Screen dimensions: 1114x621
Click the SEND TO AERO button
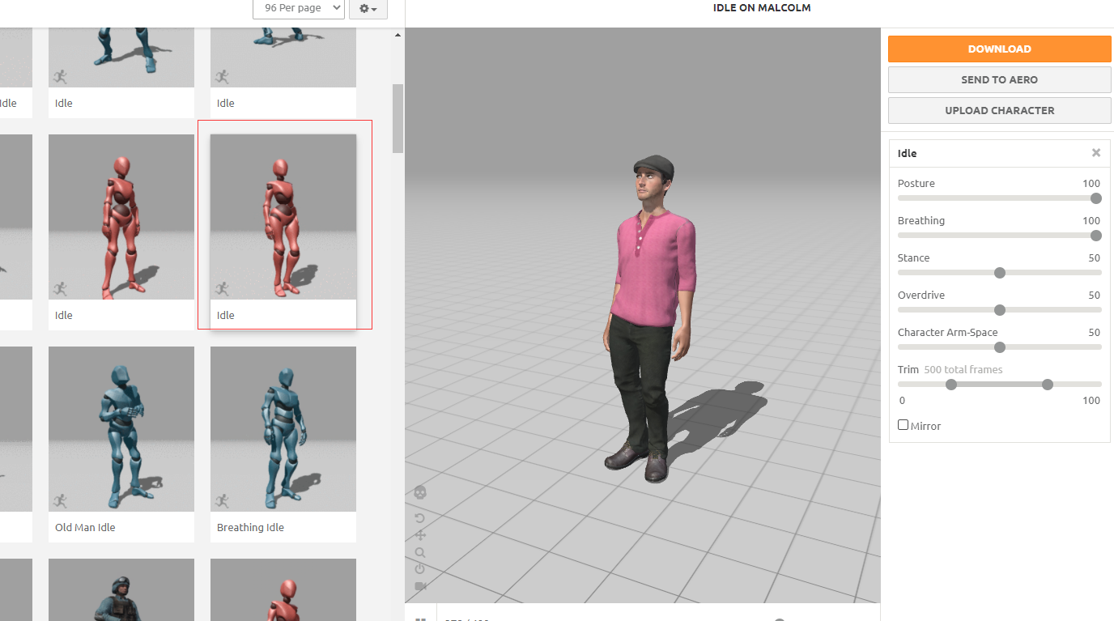point(999,79)
